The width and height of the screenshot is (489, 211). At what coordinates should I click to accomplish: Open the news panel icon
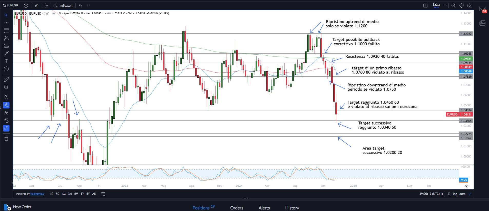[x=482, y=23]
